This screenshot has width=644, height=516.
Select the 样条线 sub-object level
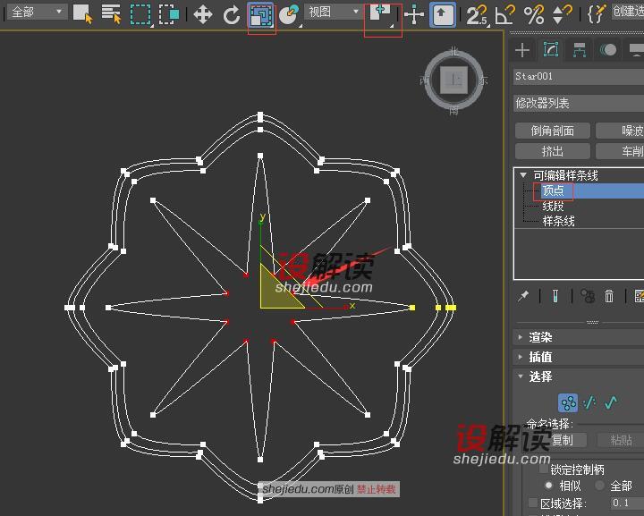point(558,221)
